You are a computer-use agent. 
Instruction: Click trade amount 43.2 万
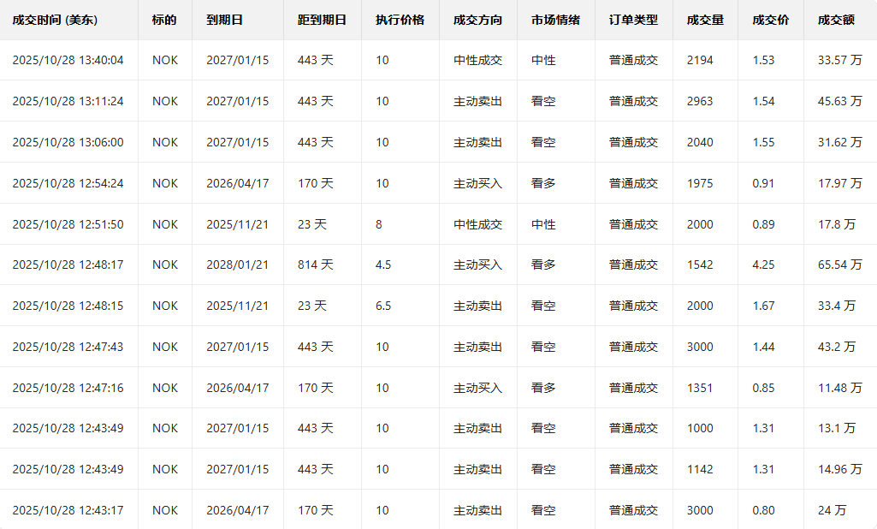click(x=837, y=347)
